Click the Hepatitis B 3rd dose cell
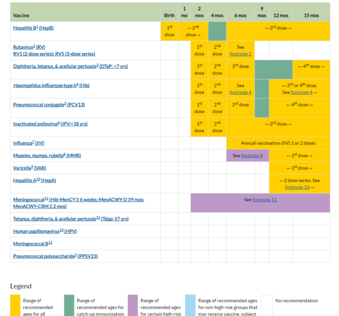339x316 pixels. (x=278, y=31)
